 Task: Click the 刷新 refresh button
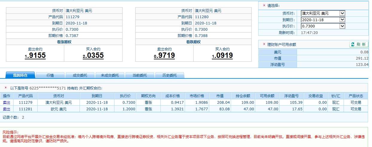[358, 44]
